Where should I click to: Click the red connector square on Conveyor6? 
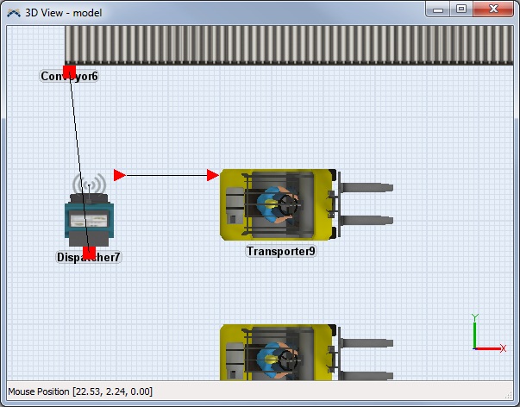[71, 71]
